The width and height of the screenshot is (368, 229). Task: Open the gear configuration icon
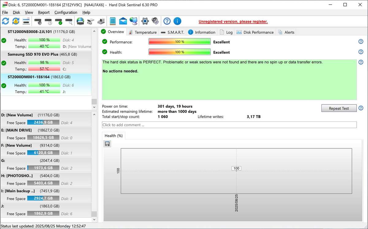coord(145,21)
